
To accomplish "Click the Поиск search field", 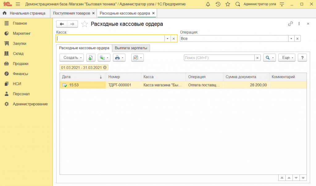I will point(219,58).
